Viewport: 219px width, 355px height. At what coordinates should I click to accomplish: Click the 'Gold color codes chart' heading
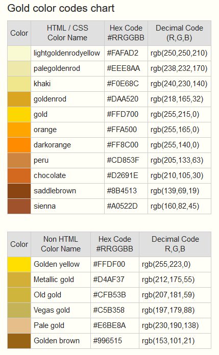61,8
